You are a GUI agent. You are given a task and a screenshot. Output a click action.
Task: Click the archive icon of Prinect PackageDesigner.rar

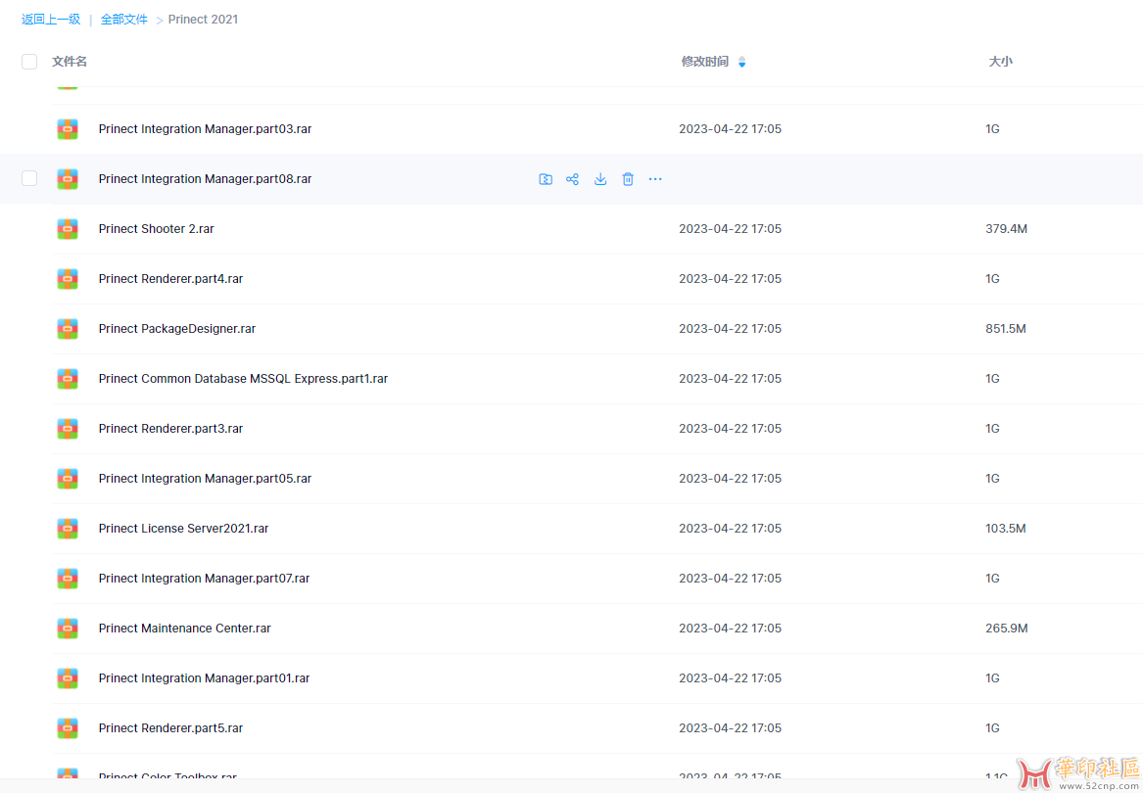(68, 329)
